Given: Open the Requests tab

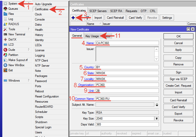Looking at the screenshot, I should 131,11.
